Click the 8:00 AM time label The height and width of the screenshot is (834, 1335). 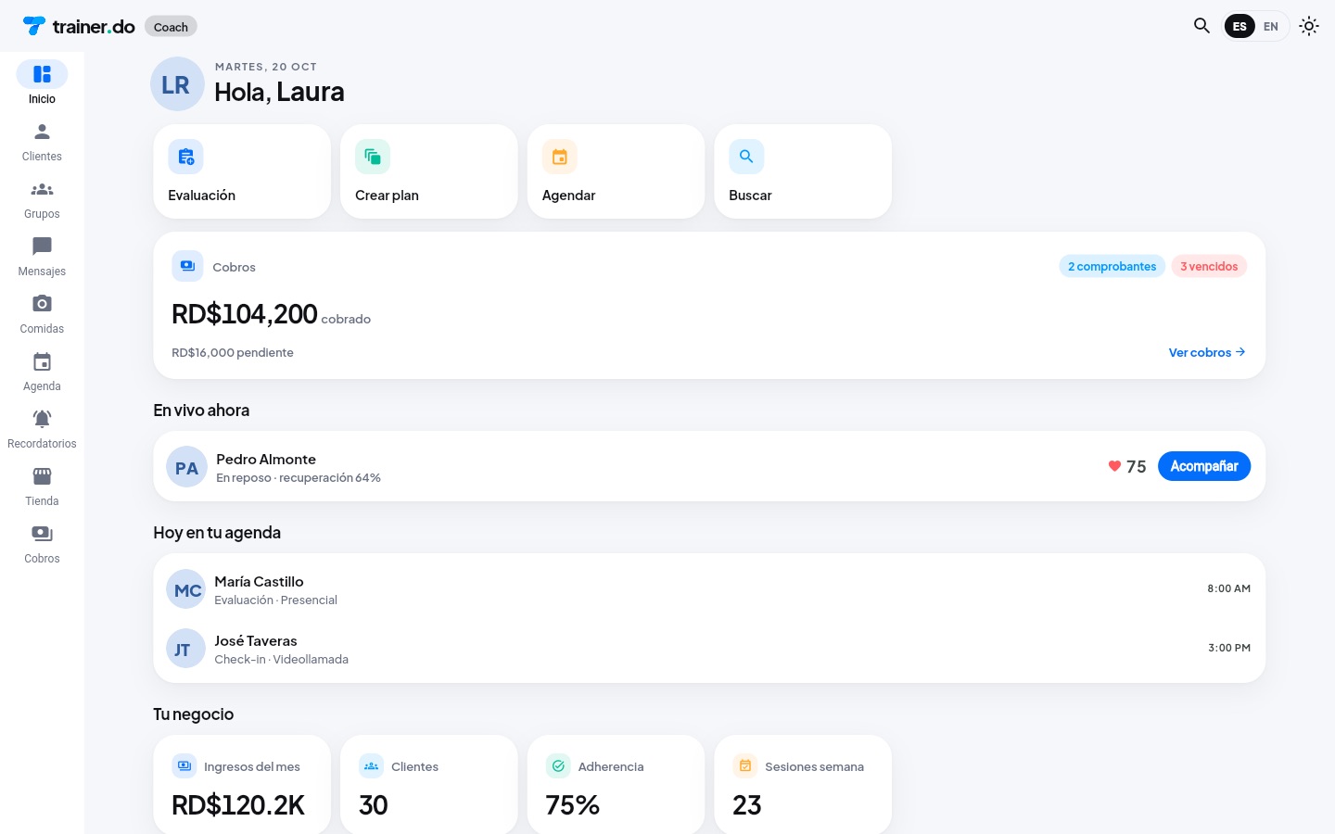1228,588
